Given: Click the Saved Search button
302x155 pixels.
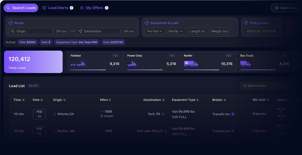Looking at the screenshot, I should [x=287, y=8].
